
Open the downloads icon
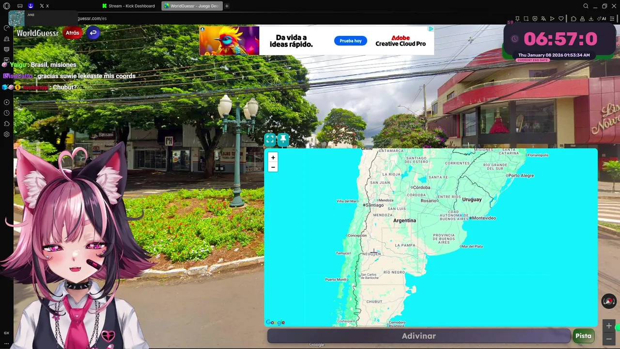tap(591, 18)
